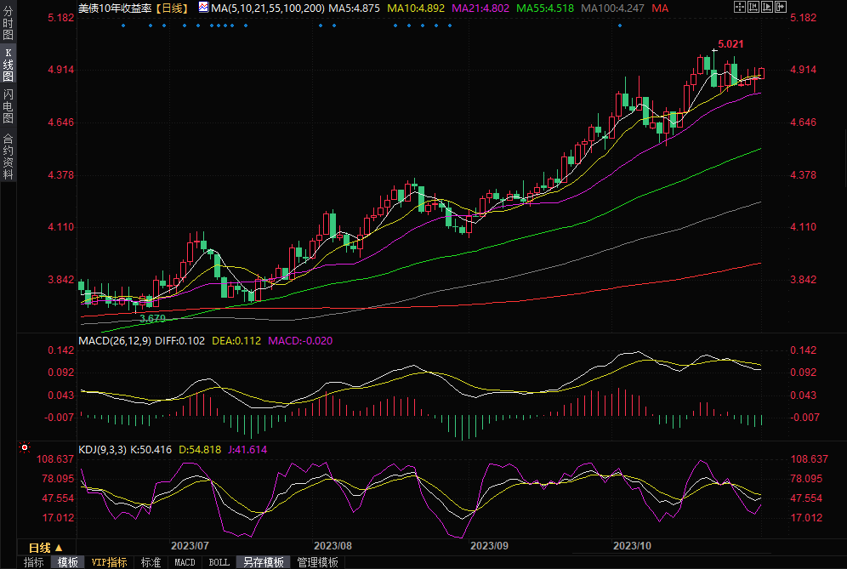Image resolution: width=847 pixels, height=569 pixels.
Task: Click the crosshair cursor icon at top right
Action: pos(740,7)
